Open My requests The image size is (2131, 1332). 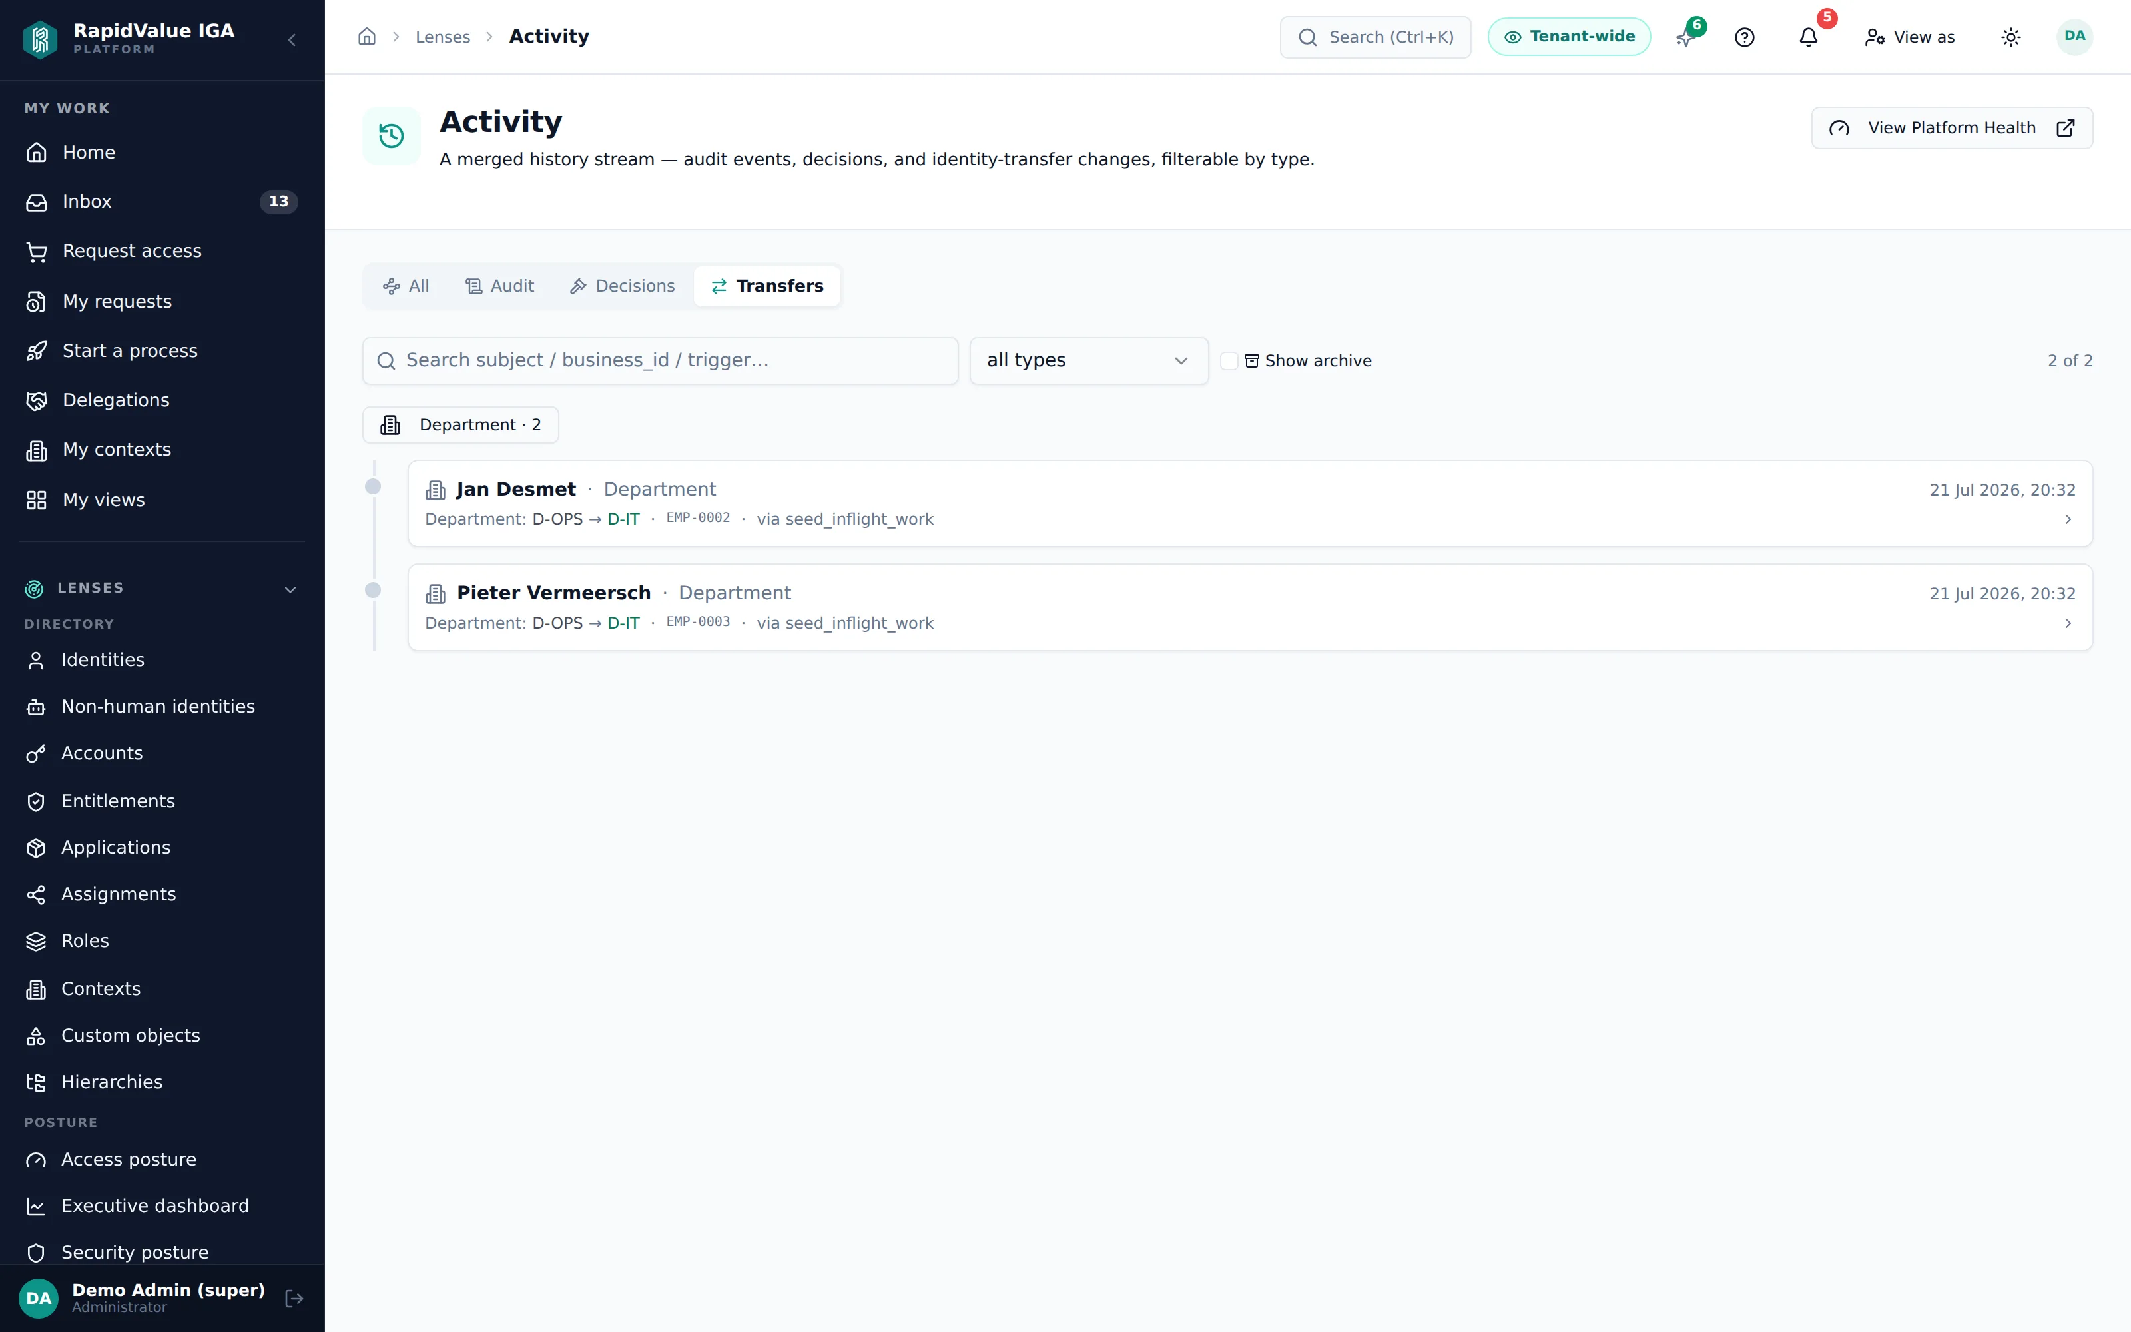pos(162,301)
